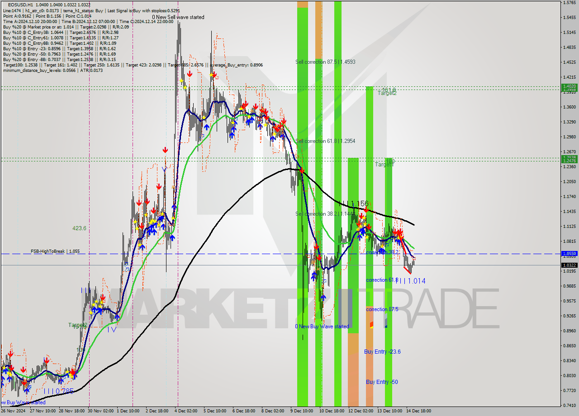Select the '0 New Sell wave started' label
Viewport: 579px width, 416px height.
pyautogui.click(x=178, y=17)
